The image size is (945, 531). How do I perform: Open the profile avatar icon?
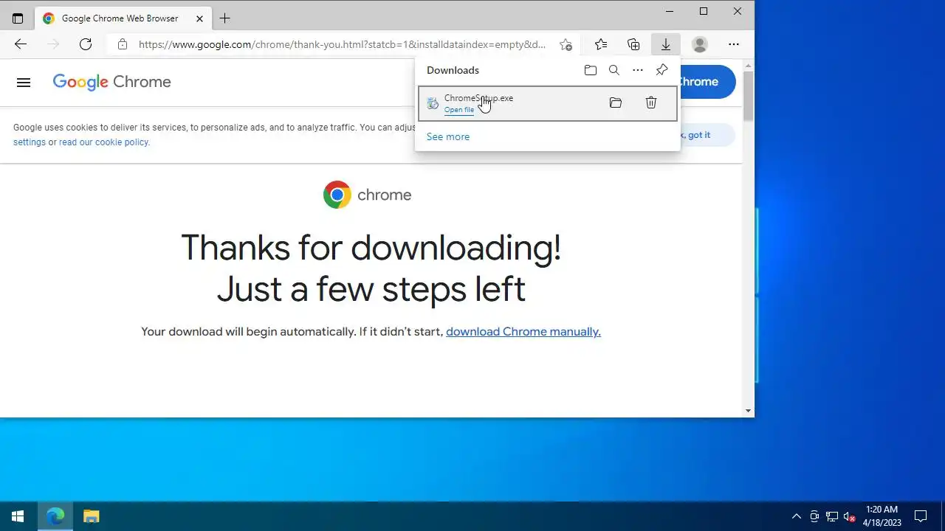pos(700,44)
